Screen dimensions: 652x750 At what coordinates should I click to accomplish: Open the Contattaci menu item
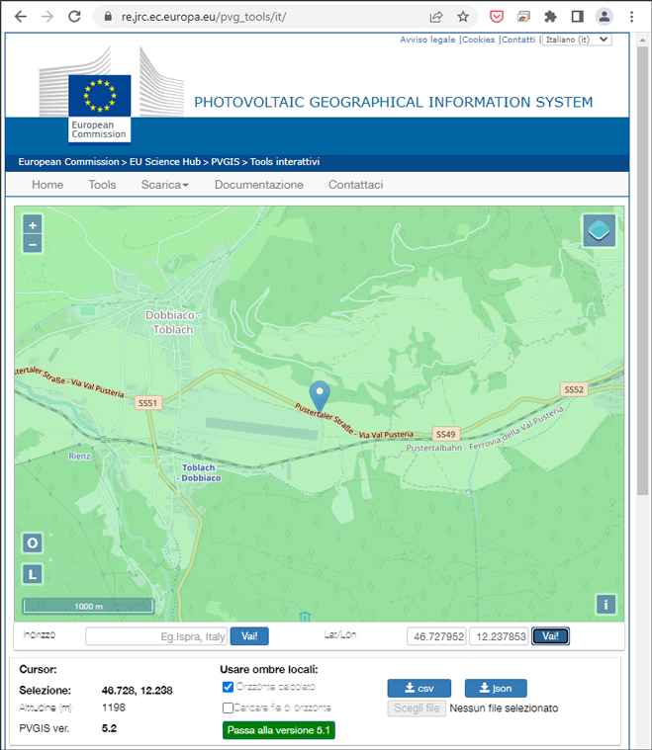pos(355,185)
